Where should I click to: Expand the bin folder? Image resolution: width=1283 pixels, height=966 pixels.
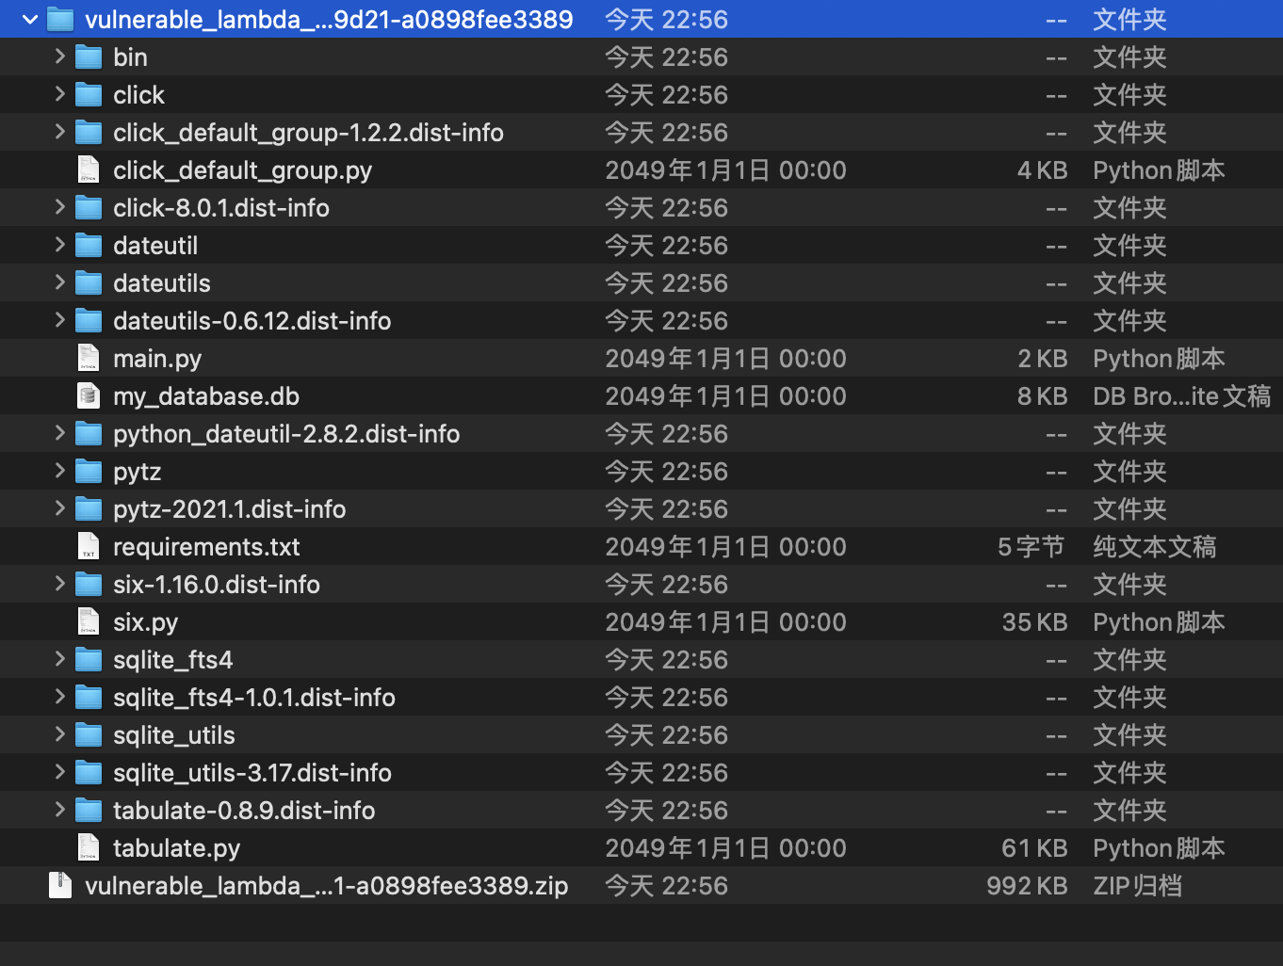point(59,56)
